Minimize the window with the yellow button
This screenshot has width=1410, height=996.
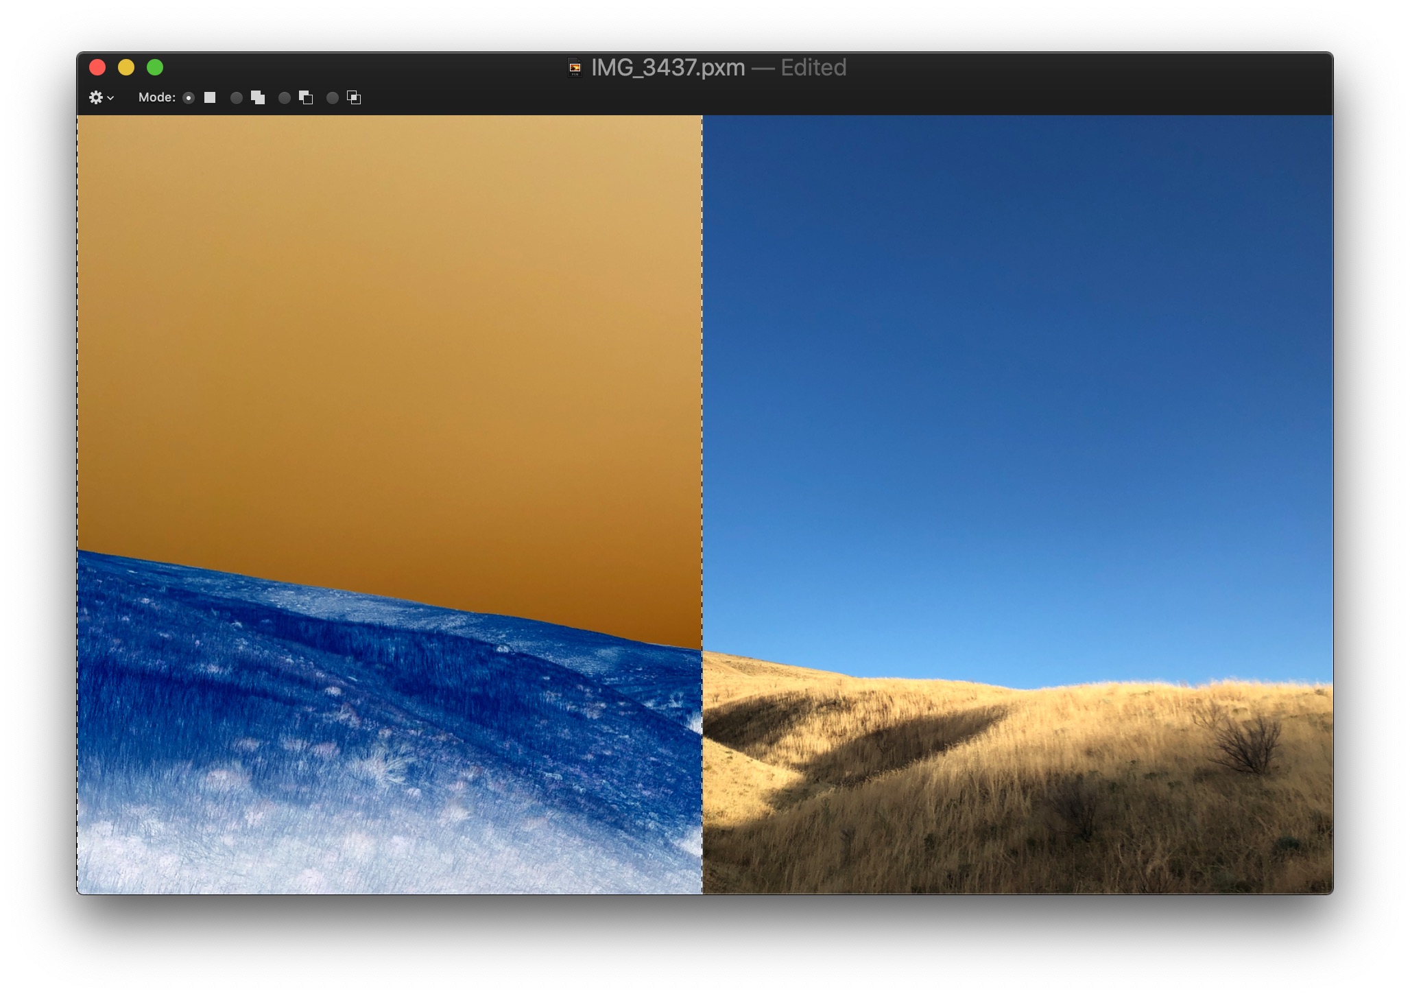click(128, 67)
